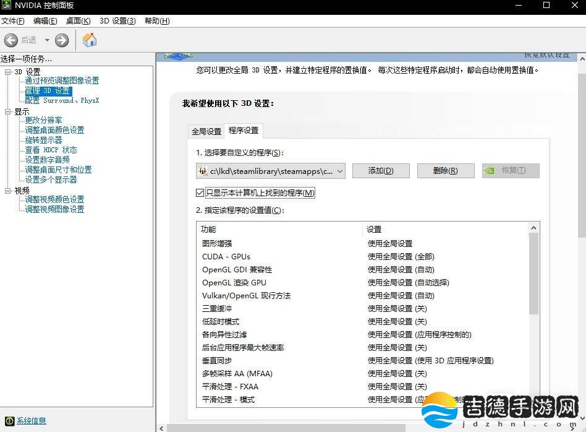Click the main panel horizontal scrollbar thumb

[286, 428]
